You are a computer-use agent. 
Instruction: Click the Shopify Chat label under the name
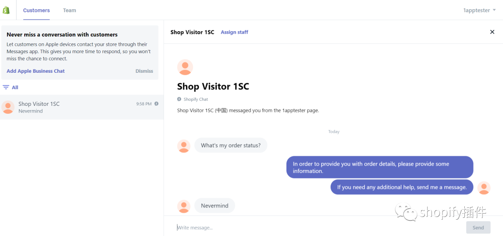pyautogui.click(x=196, y=99)
